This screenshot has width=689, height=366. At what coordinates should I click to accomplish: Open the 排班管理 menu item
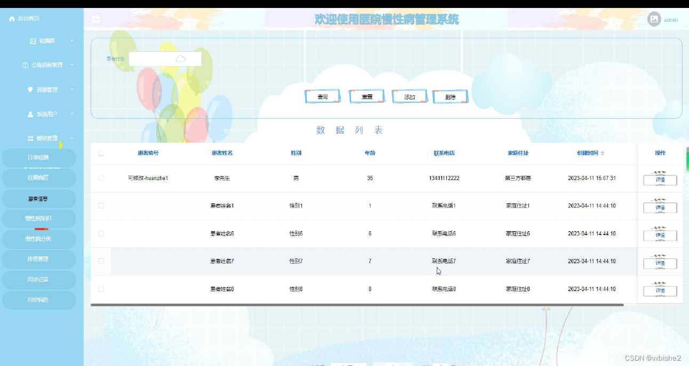coord(39,259)
